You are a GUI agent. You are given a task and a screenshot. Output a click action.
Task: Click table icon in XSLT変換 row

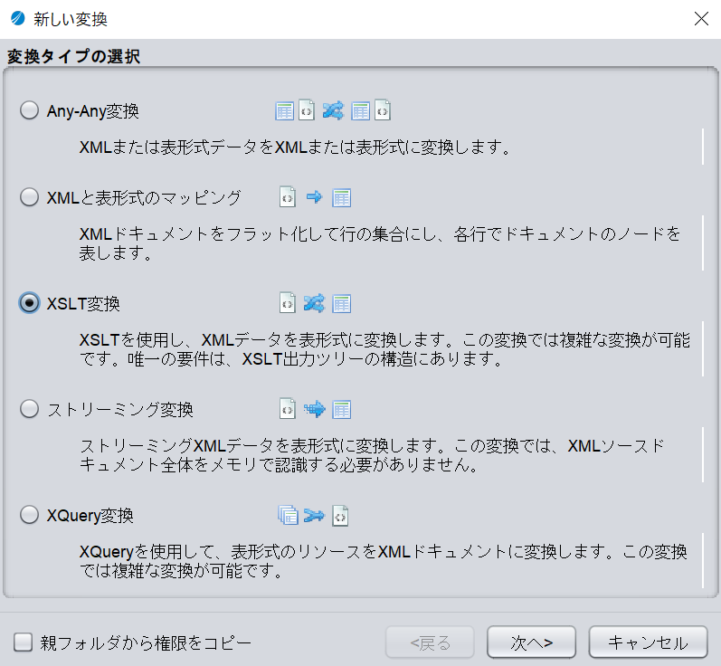342,303
